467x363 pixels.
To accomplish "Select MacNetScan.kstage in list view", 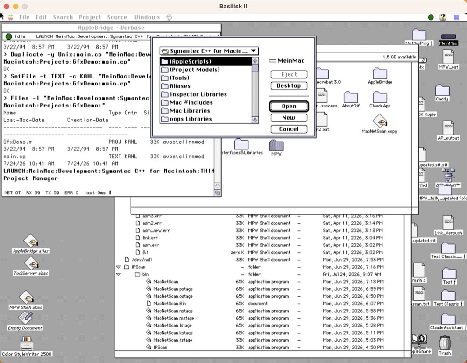I will click(173, 333).
